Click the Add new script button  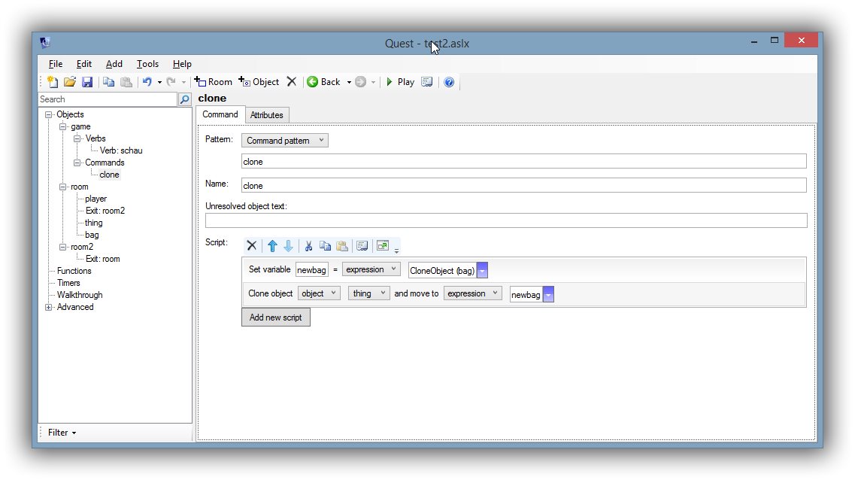coord(275,317)
